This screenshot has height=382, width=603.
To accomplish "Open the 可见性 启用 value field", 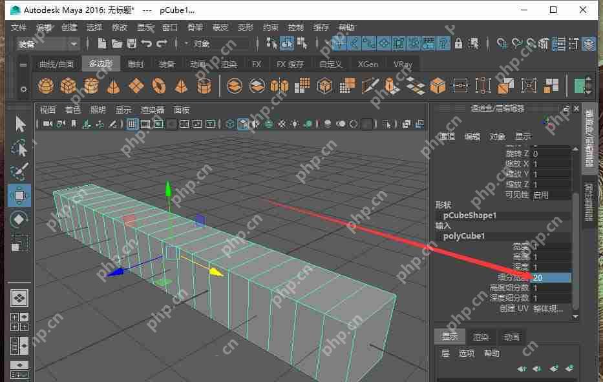I will coord(551,195).
